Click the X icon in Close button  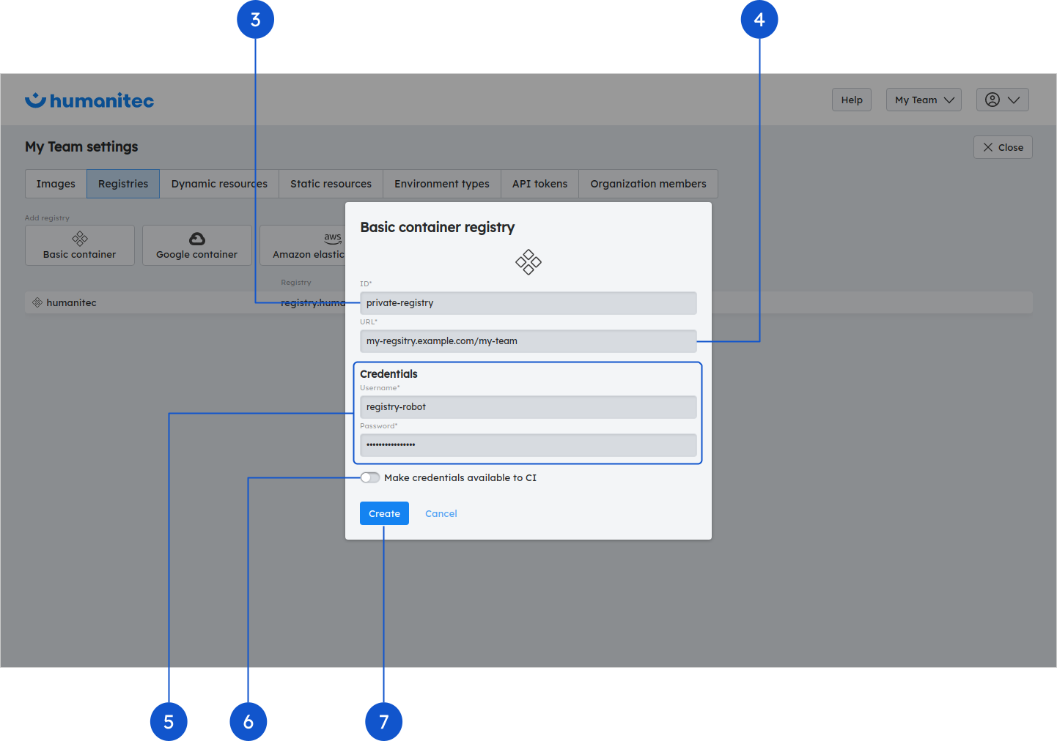tap(988, 147)
